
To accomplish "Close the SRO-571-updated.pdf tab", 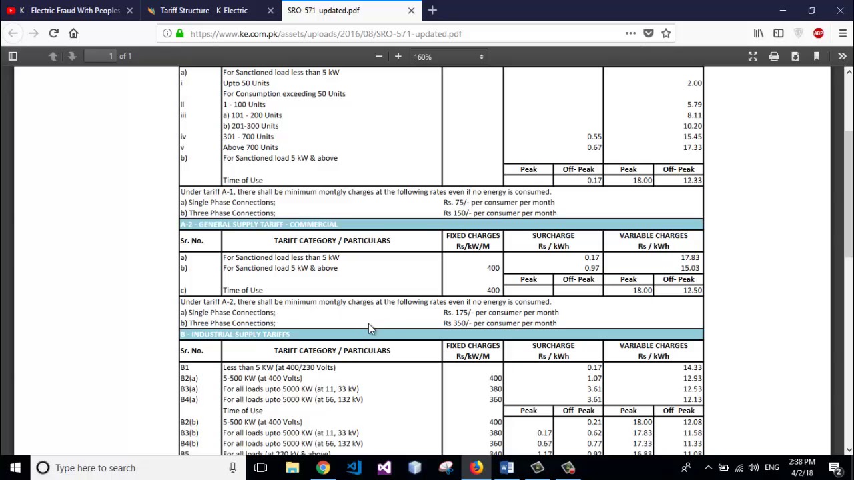I will pos(411,11).
